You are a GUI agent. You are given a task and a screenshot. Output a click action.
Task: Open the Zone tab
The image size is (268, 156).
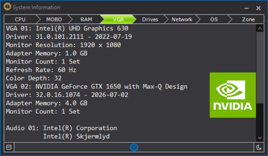(x=248, y=19)
